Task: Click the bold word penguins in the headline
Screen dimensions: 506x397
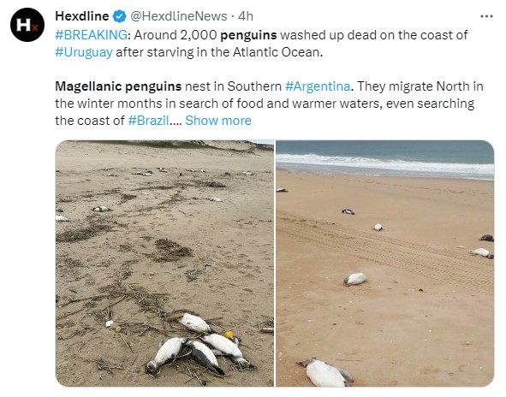Action: point(248,35)
